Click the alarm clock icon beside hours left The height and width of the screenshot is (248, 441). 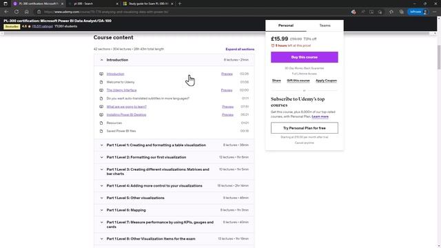[273, 45]
